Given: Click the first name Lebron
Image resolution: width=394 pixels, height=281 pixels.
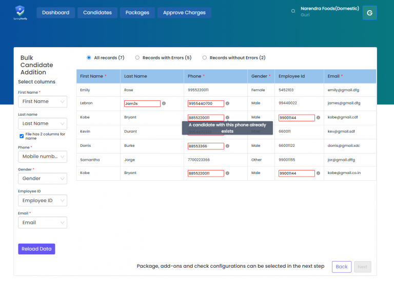Looking at the screenshot, I should pyautogui.click(x=86, y=103).
